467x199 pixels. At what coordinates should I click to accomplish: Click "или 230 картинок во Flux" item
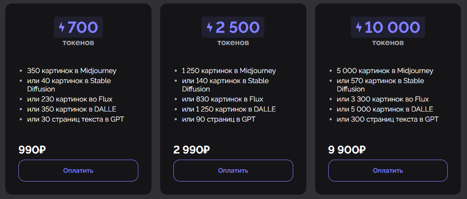coord(70,99)
